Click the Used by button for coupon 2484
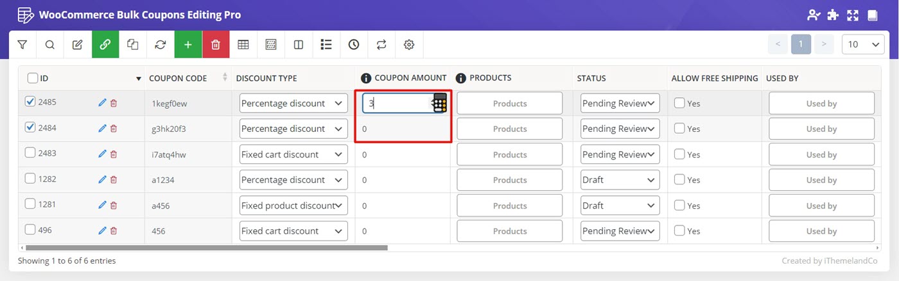 (x=822, y=129)
